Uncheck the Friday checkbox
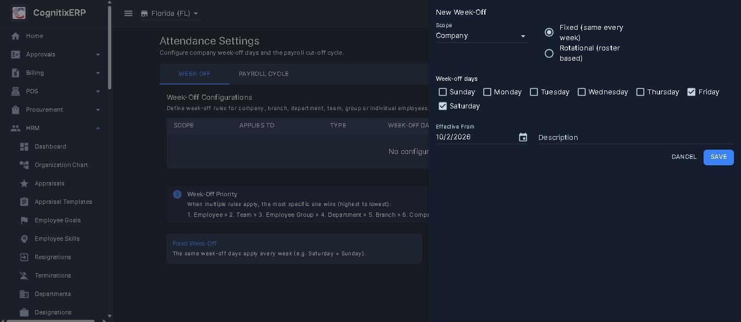The height and width of the screenshot is (322, 741). (x=691, y=92)
